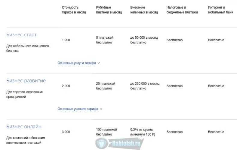Viewport: 237px width, 150px height.
Task: Click the до 50 000 в месяц cell
Action: (x=144, y=40)
